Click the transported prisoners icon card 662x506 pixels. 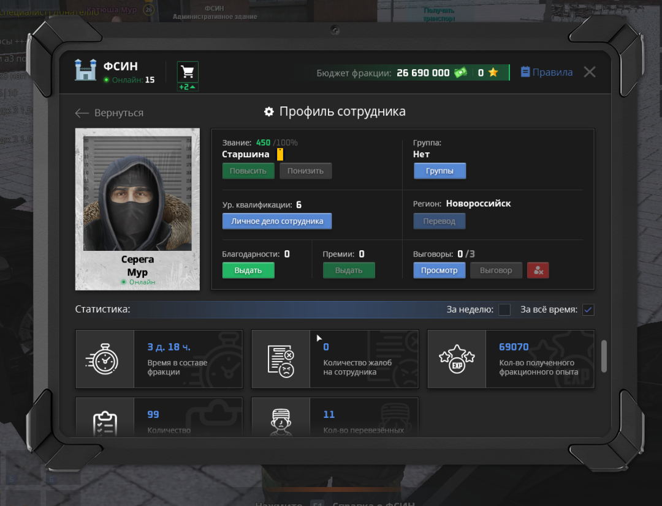(x=281, y=419)
